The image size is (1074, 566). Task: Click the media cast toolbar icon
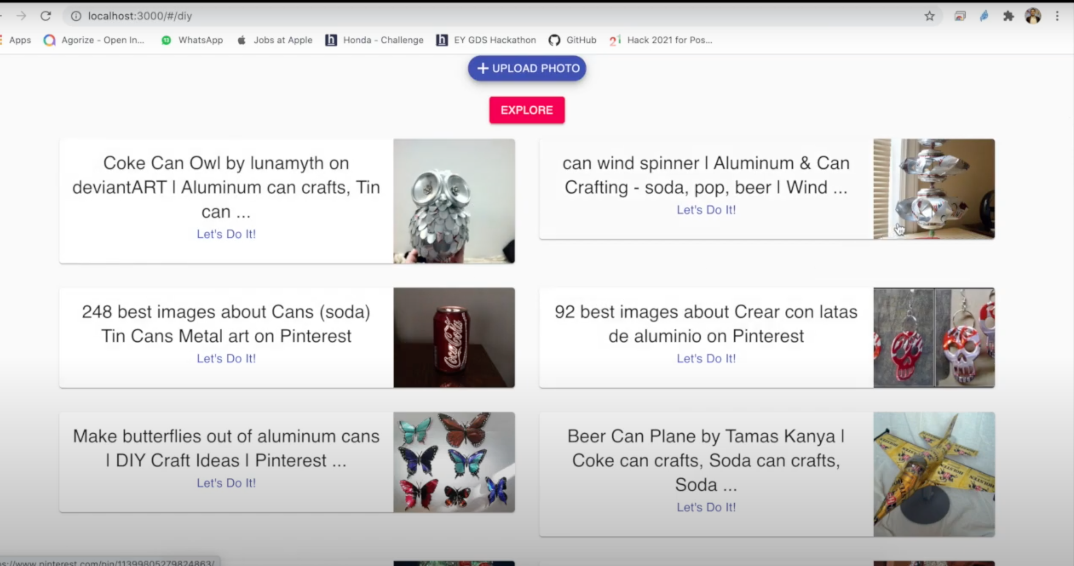[x=960, y=16]
